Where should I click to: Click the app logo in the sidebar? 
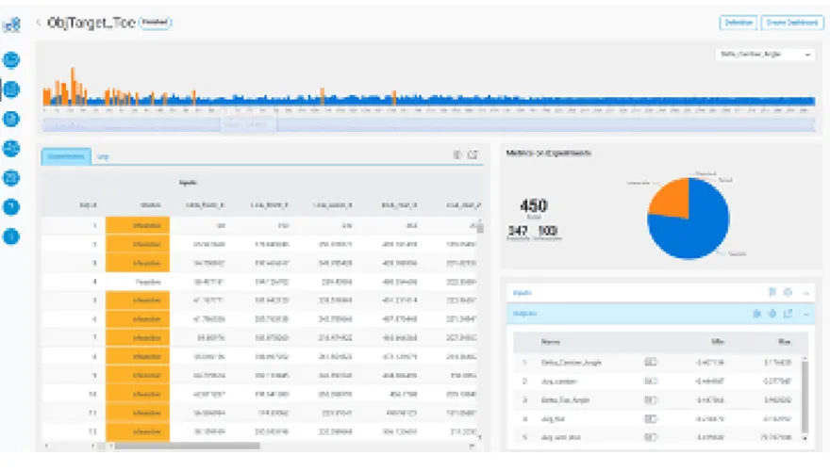pos(11,24)
